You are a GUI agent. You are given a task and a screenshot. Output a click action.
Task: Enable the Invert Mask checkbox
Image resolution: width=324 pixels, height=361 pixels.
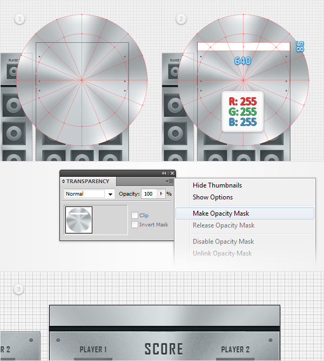134,225
